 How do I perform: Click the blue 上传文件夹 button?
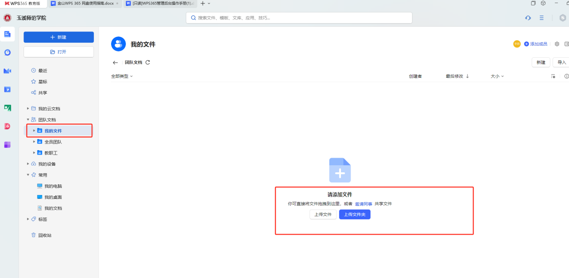pyautogui.click(x=354, y=214)
